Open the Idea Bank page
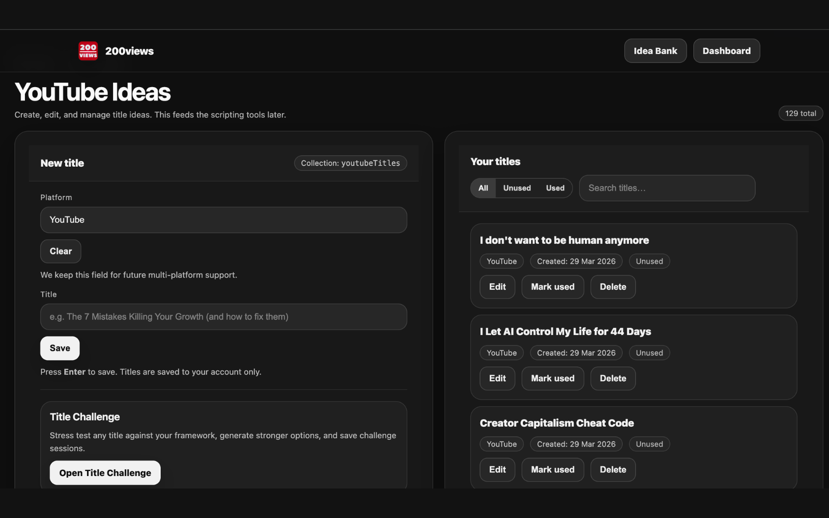This screenshot has width=829, height=518. [655, 51]
